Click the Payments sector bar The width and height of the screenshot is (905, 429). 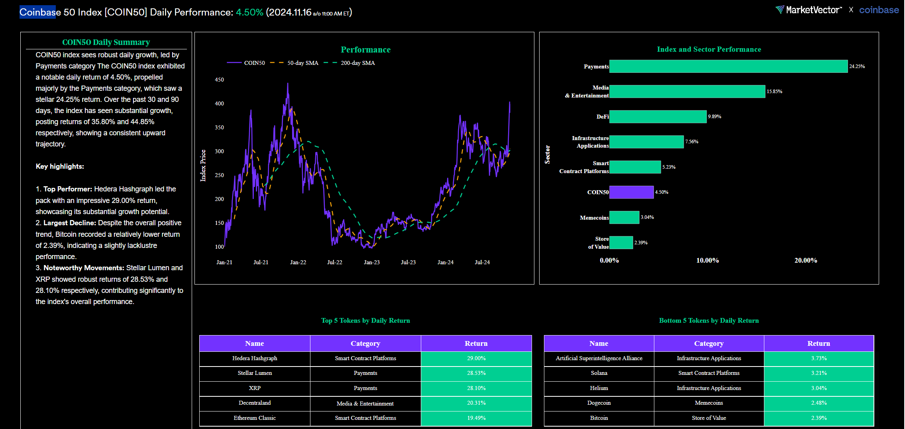tap(728, 66)
